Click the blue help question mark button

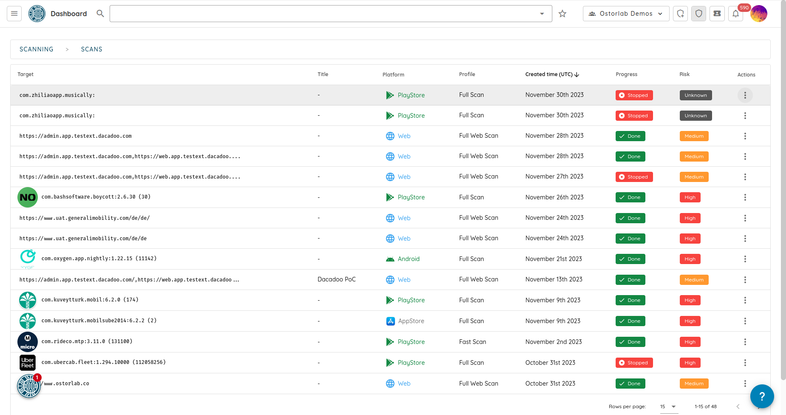(762, 396)
